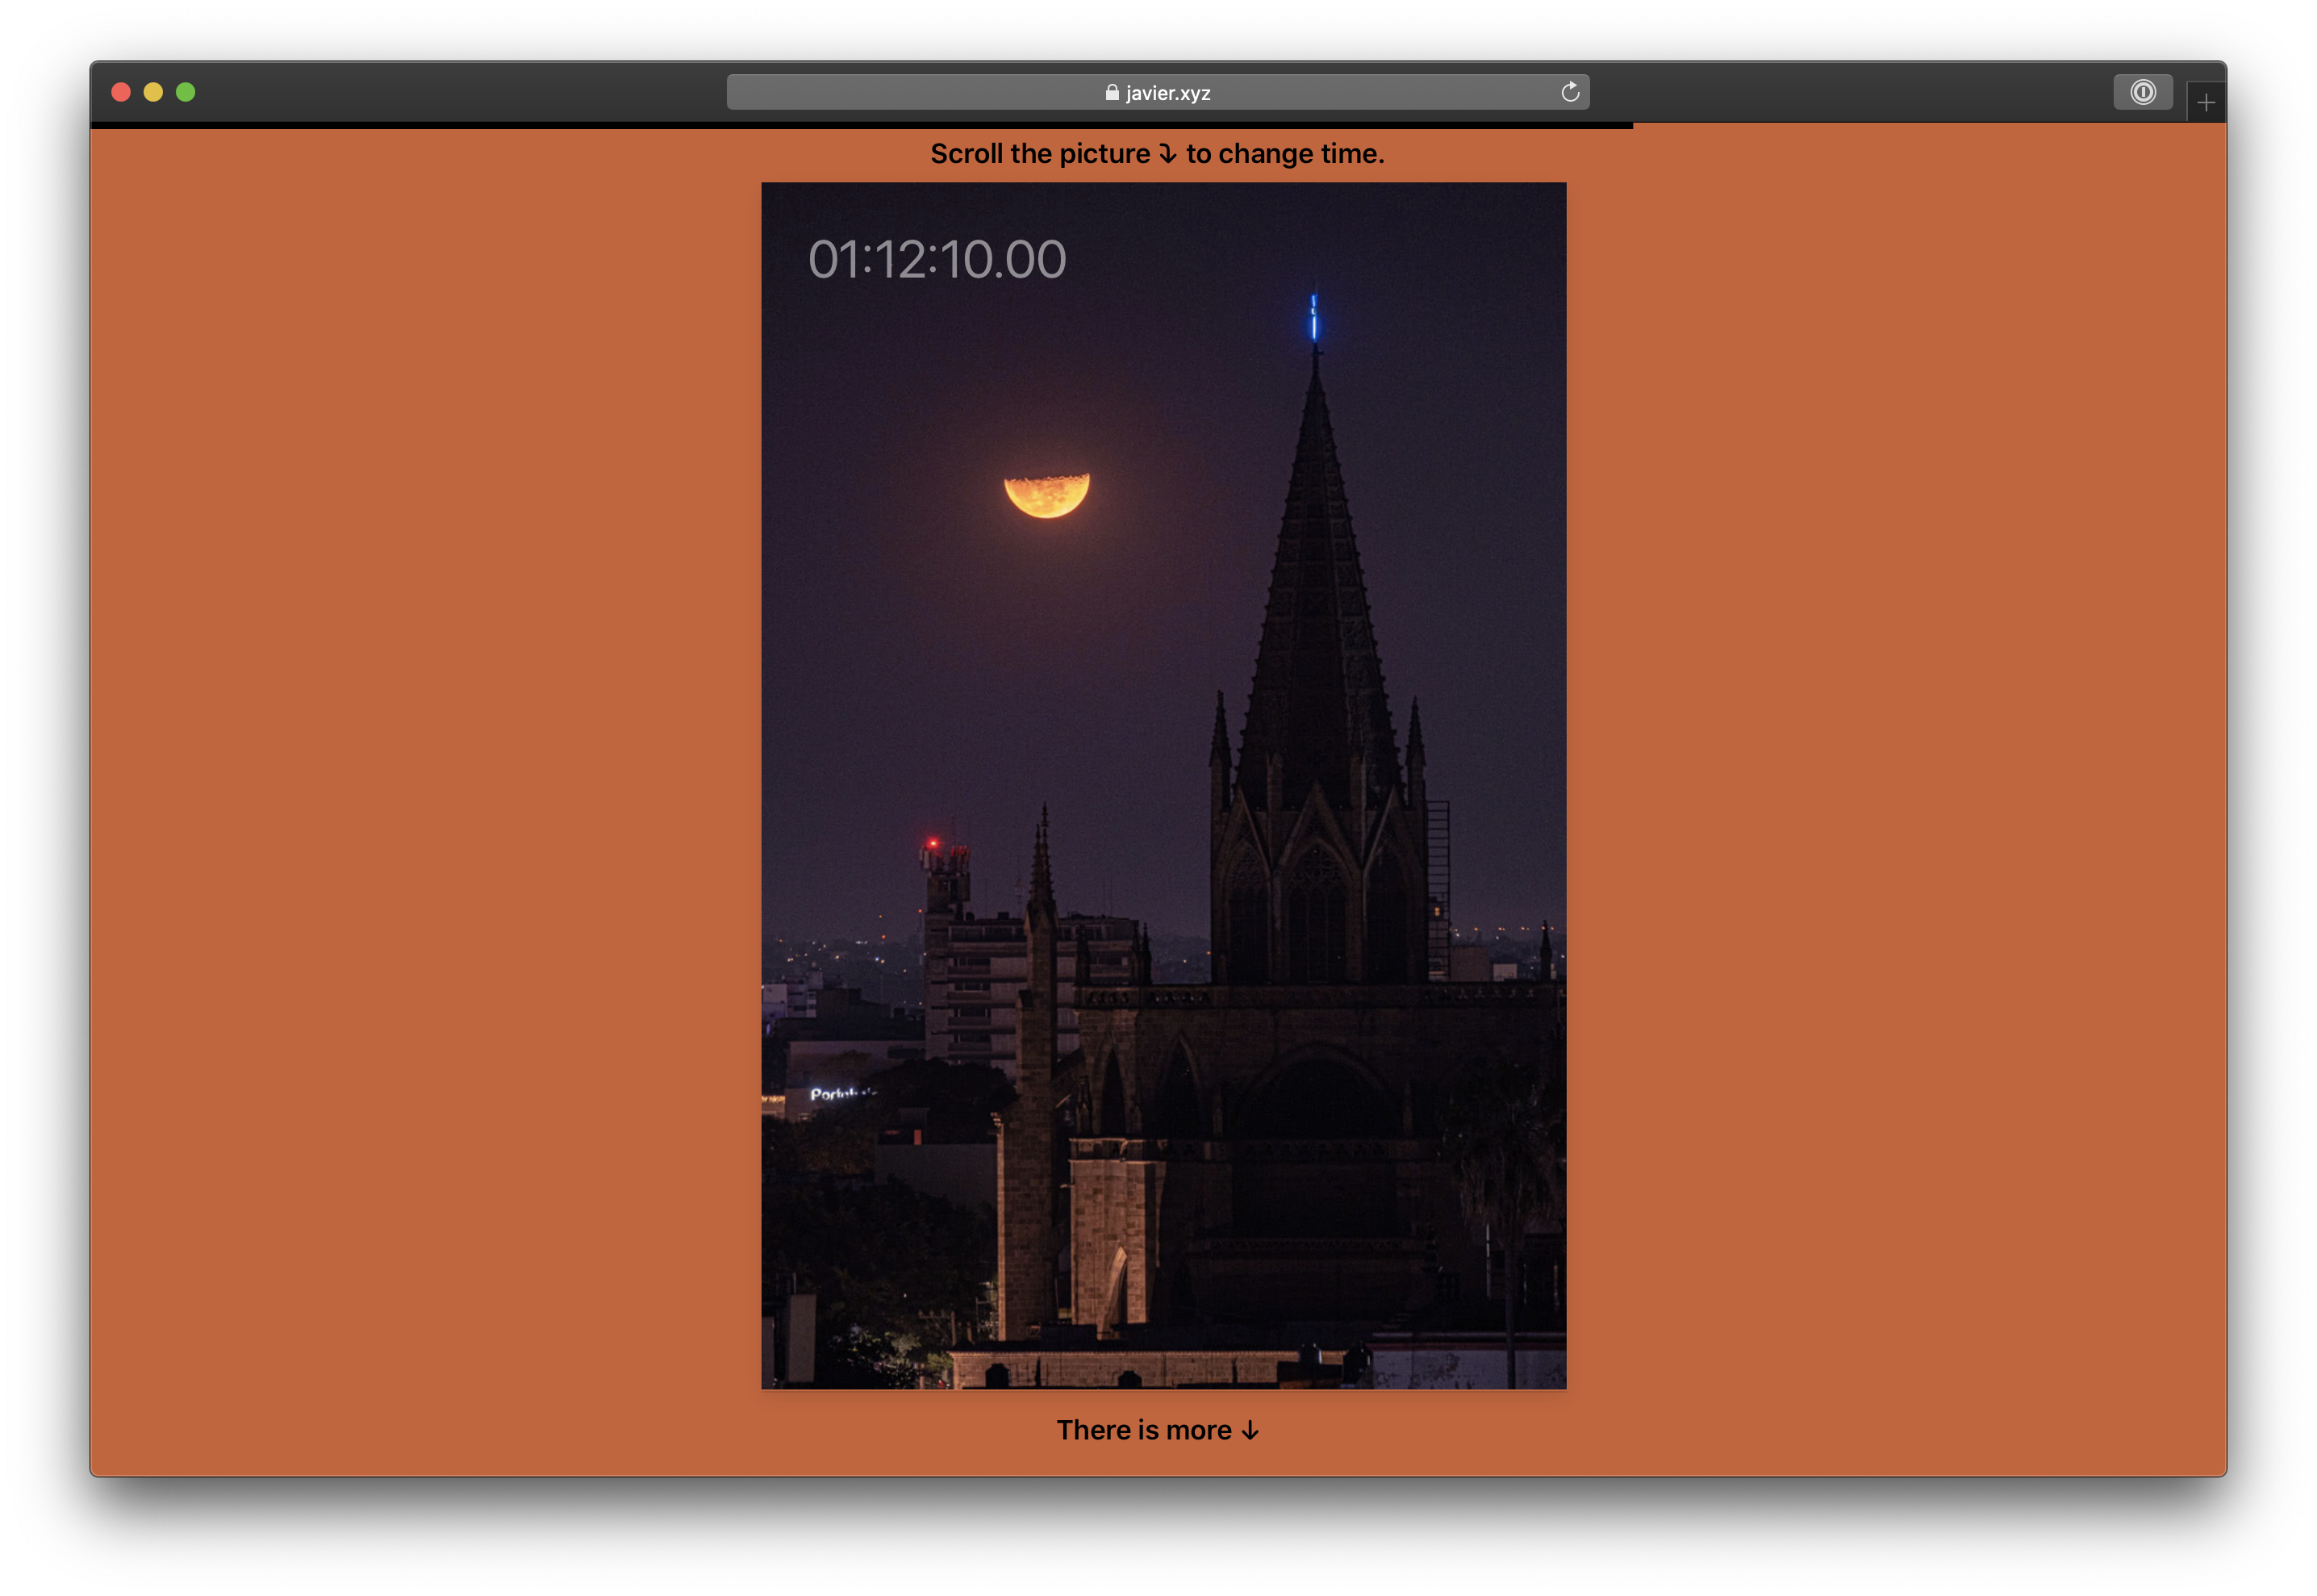Click the 01:12:10.00 time display

(937, 260)
